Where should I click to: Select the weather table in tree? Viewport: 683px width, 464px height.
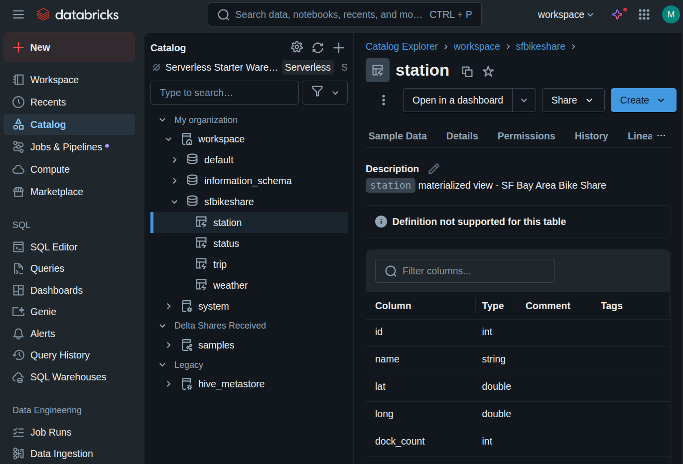click(x=230, y=285)
